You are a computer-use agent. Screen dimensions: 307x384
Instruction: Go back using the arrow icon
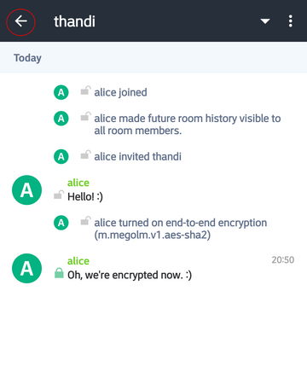click(x=20, y=21)
